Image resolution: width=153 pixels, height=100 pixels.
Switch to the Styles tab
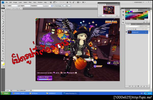141,10
